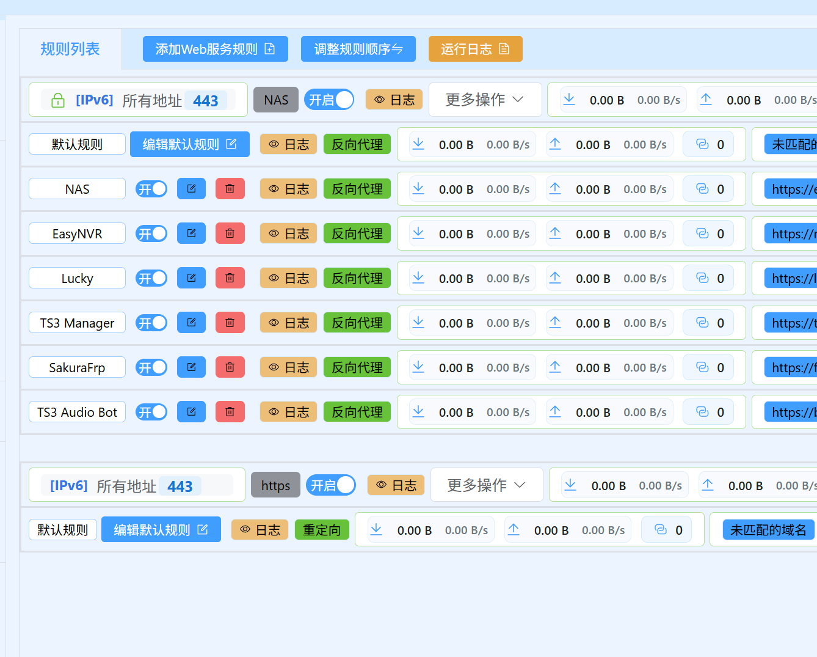Click 调整规则顺序 button
Image resolution: width=817 pixels, height=657 pixels.
[x=358, y=49]
